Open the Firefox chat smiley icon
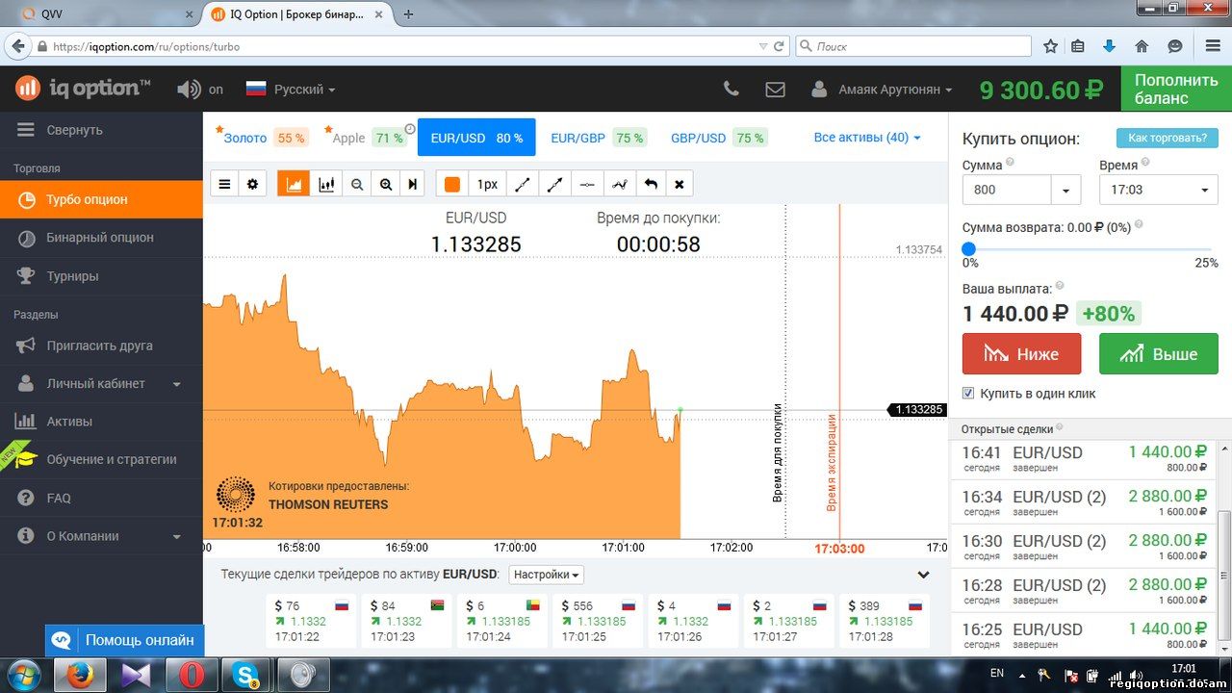Image resolution: width=1232 pixels, height=693 pixels. (x=1174, y=46)
